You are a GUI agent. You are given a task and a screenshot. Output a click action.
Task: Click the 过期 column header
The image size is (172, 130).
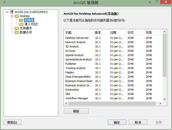[117, 32]
